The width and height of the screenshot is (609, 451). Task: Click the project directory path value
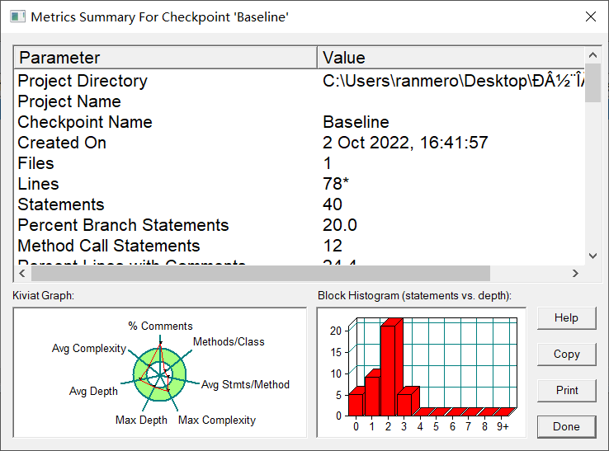[x=453, y=81]
